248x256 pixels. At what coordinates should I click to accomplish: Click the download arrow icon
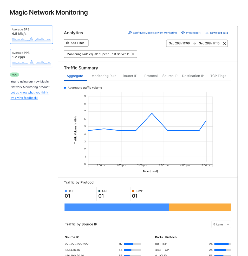coord(207,33)
